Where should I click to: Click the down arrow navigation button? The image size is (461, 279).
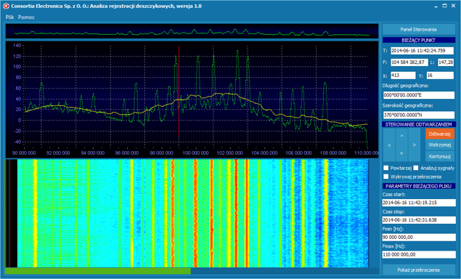401,153
